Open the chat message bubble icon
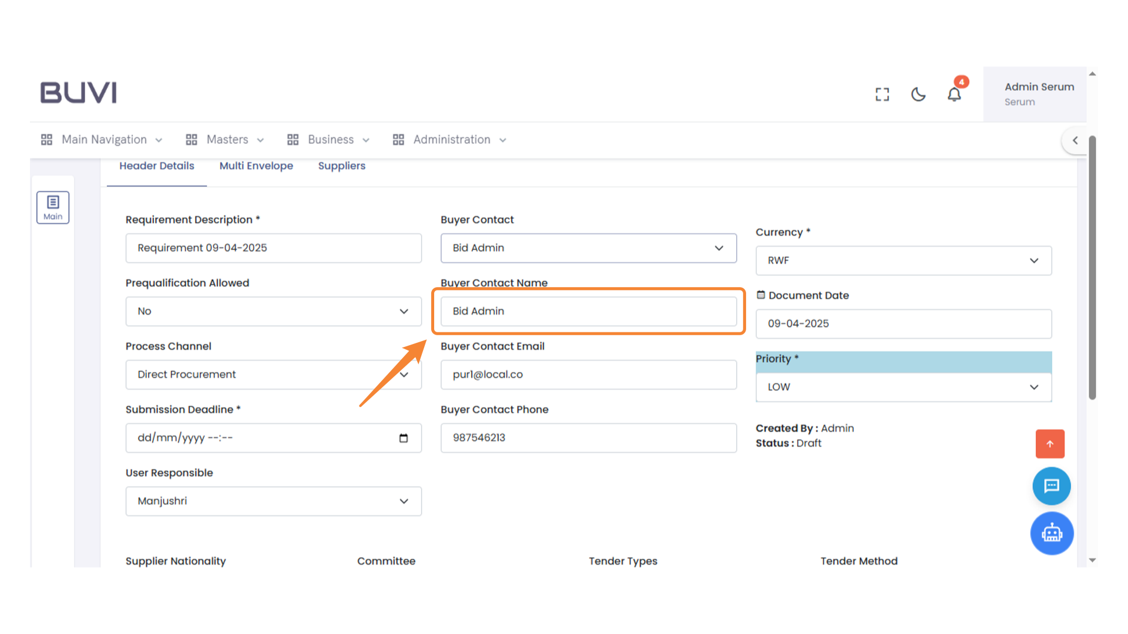This screenshot has width=1128, height=634. [1051, 486]
